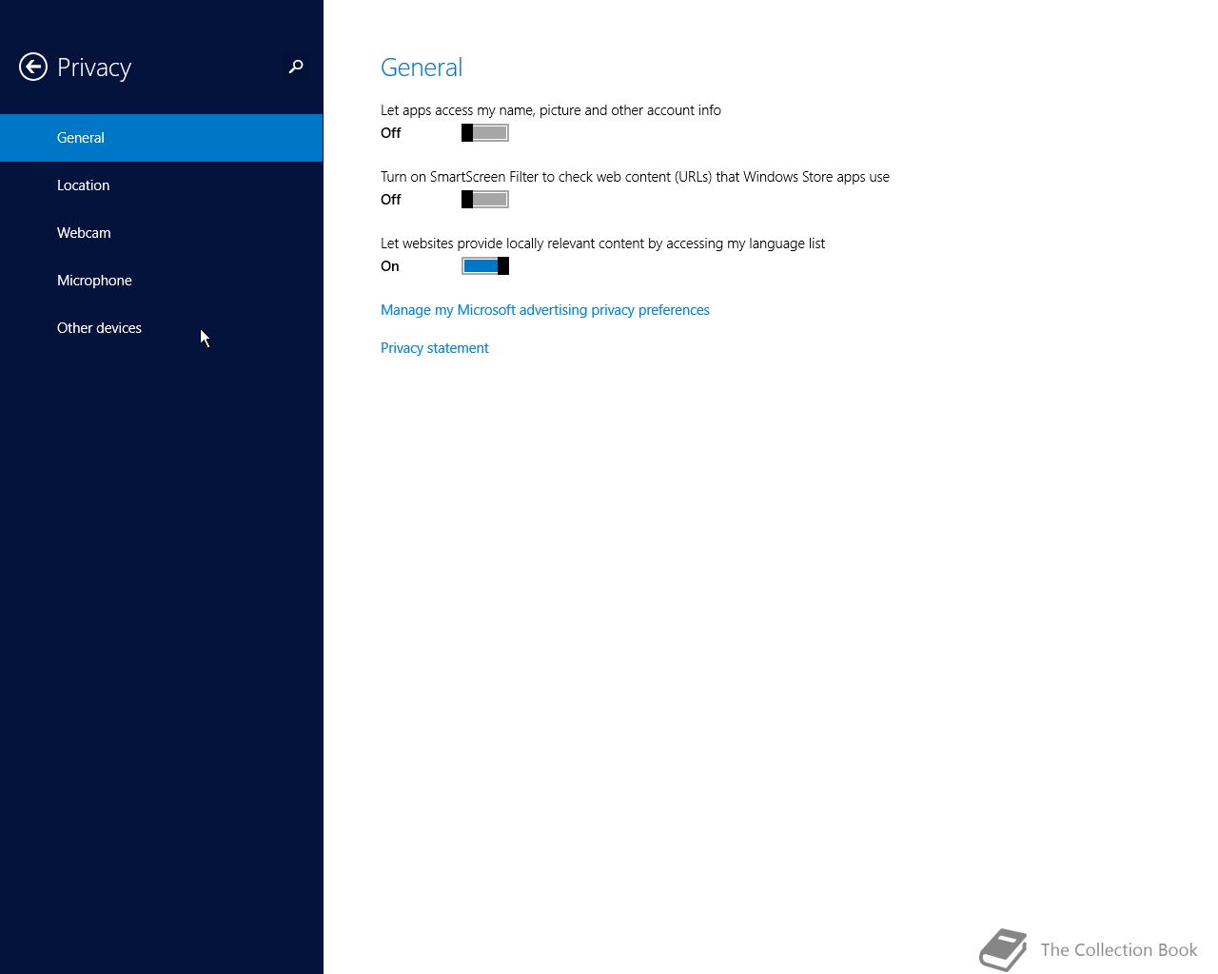Open the Privacy statement link
The width and height of the screenshot is (1218, 974).
[435, 348]
